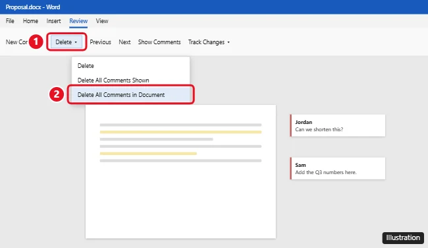The height and width of the screenshot is (248, 428).
Task: Choose Delete from the dropdown menu
Action: click(130, 66)
